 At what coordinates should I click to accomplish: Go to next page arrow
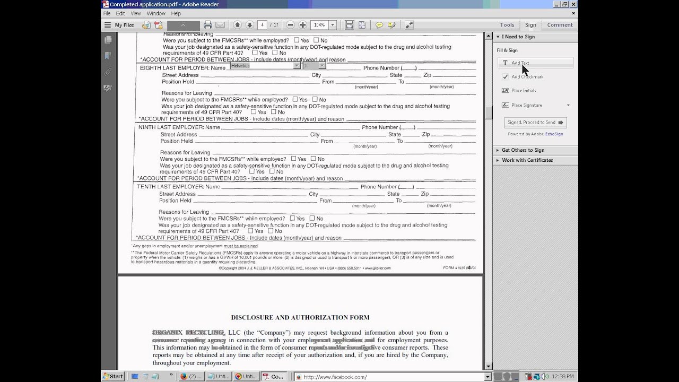(x=249, y=25)
